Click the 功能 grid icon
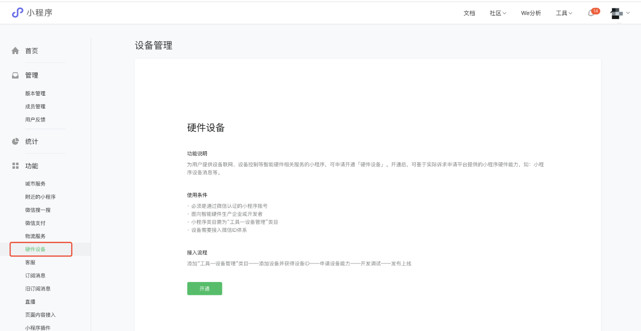 click(x=16, y=166)
